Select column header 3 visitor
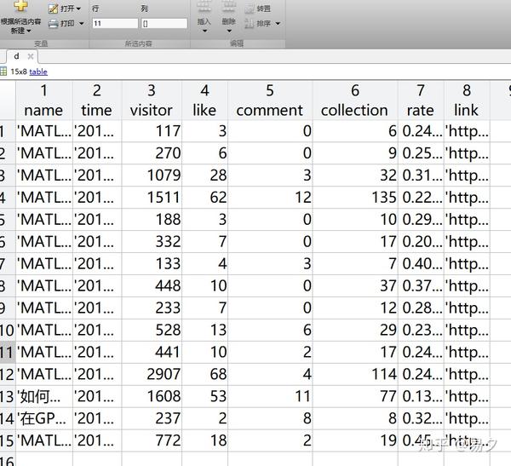 click(152, 101)
